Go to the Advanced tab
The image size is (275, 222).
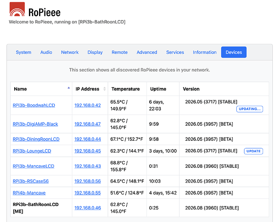pos(147,52)
